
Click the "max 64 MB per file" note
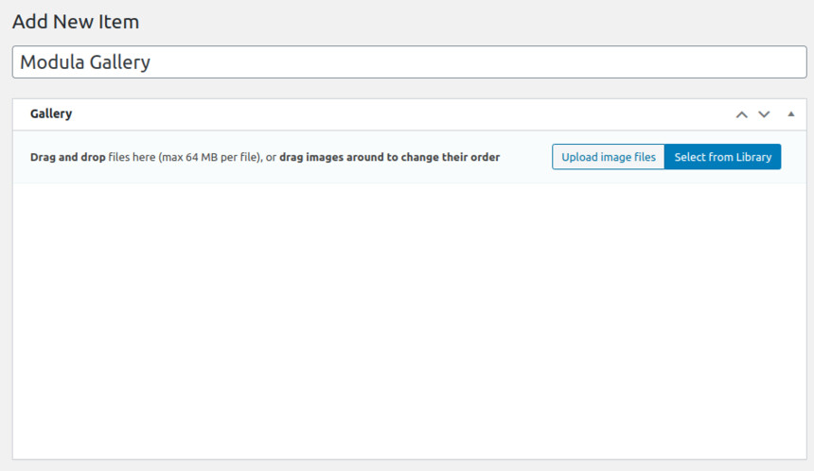[x=210, y=157]
